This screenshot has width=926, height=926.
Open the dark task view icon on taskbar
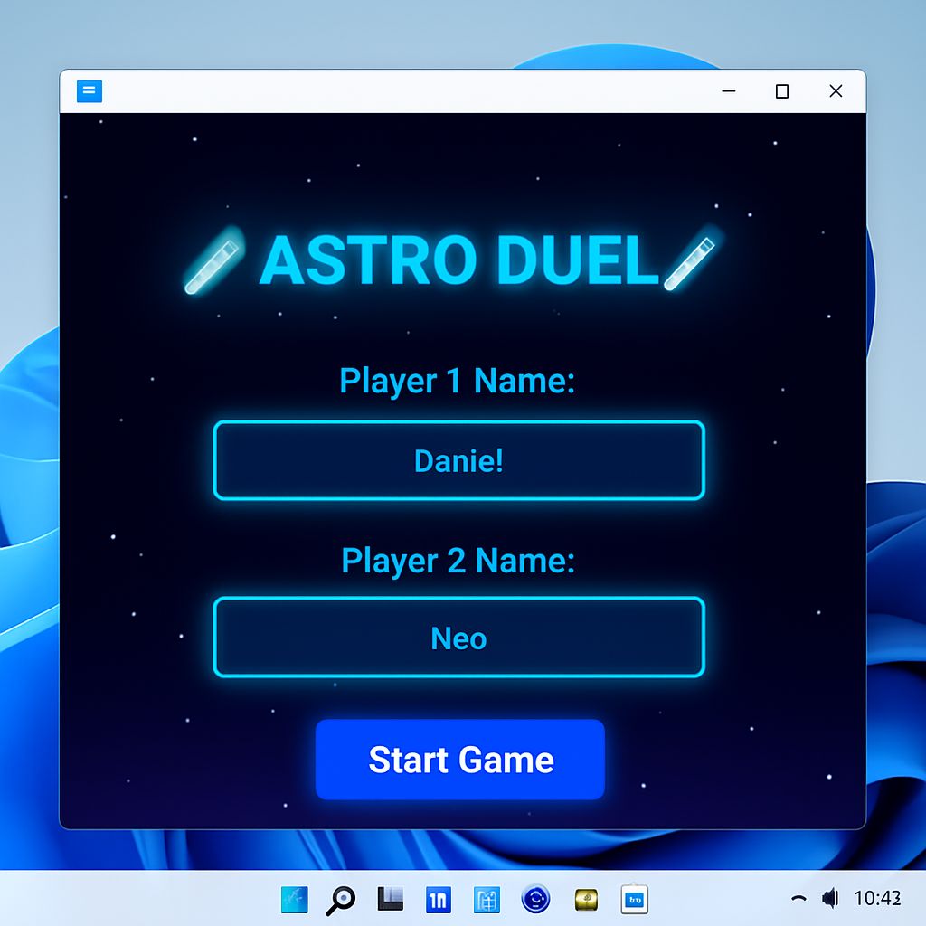pyautogui.click(x=390, y=899)
